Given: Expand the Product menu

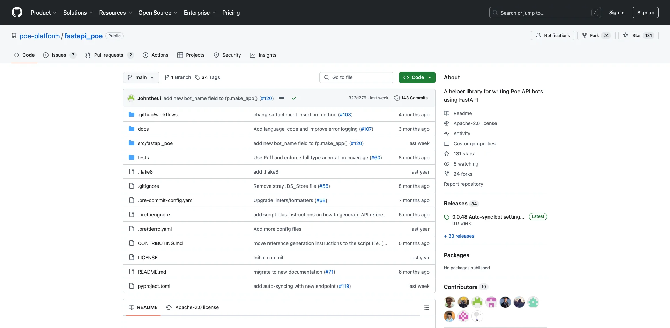Looking at the screenshot, I should [44, 13].
